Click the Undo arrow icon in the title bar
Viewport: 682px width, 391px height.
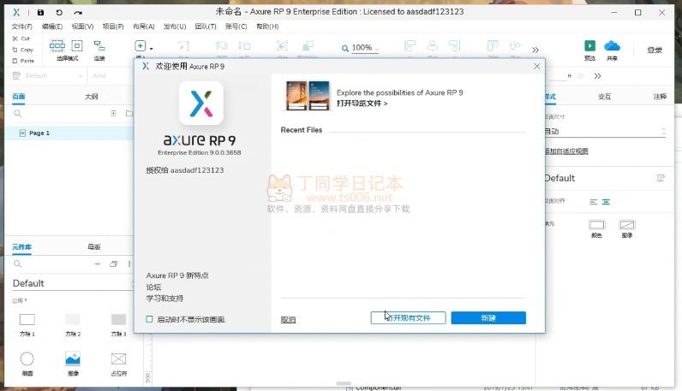[x=59, y=13]
